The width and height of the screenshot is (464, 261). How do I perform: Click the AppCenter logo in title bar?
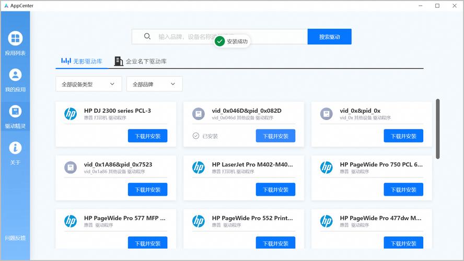[6, 6]
